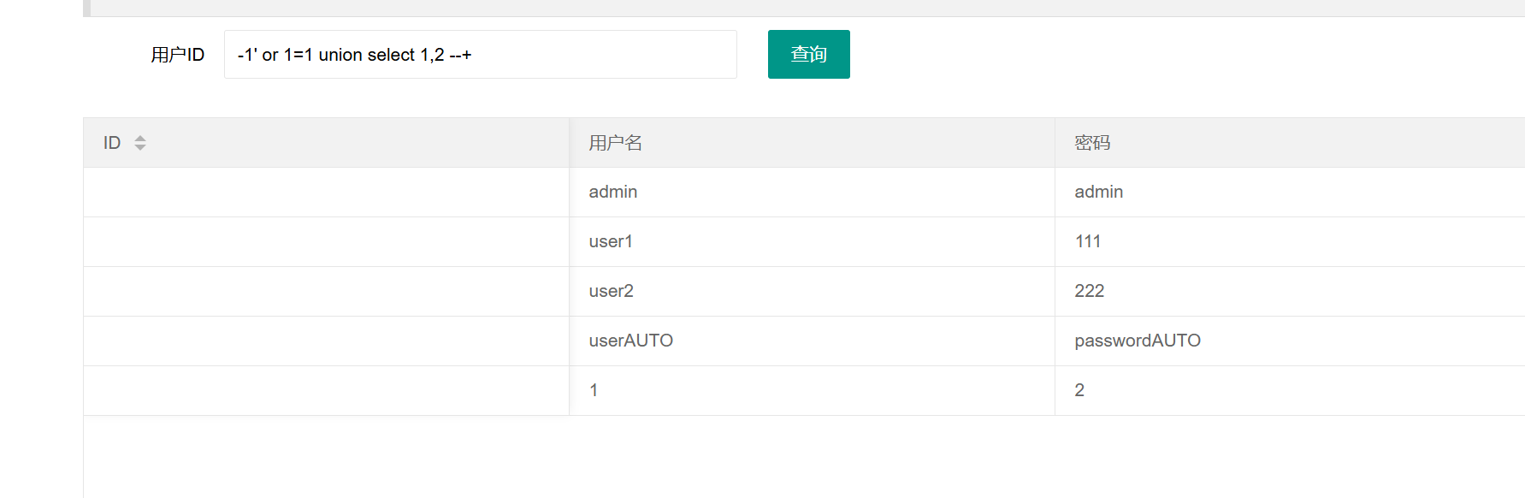Select the username cell 'userAUTO'
1525x498 pixels.
click(812, 341)
